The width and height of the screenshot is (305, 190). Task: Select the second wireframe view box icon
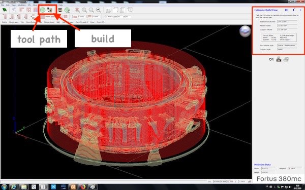point(115,10)
